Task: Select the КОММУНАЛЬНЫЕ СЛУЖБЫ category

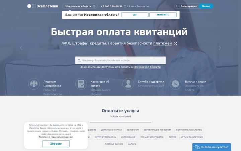Action: coord(189,130)
